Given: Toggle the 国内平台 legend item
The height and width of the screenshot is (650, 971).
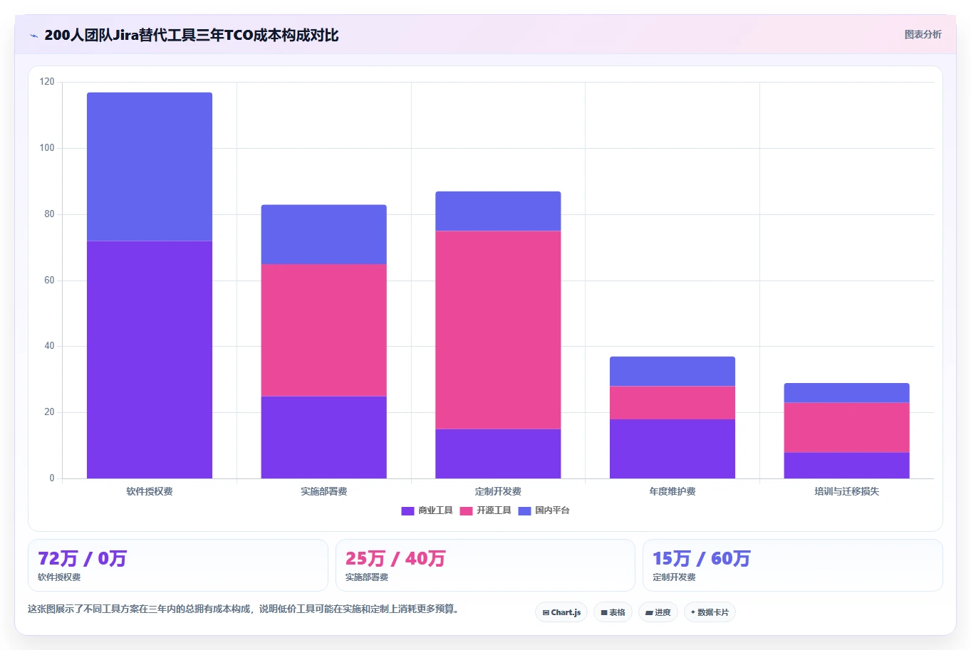Looking at the screenshot, I should pos(544,510).
